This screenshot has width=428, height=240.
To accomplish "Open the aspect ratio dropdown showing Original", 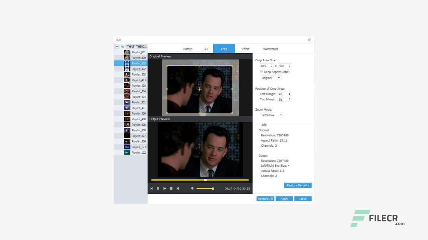I will [278, 78].
